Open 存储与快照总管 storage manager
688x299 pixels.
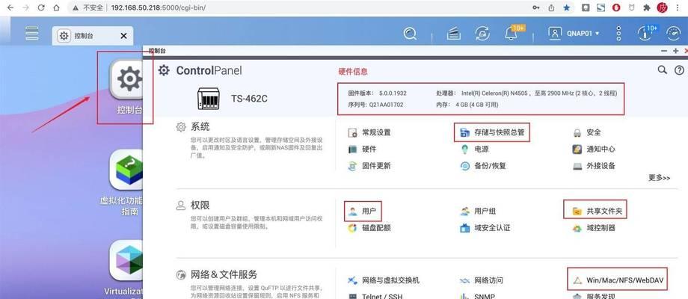click(x=492, y=132)
